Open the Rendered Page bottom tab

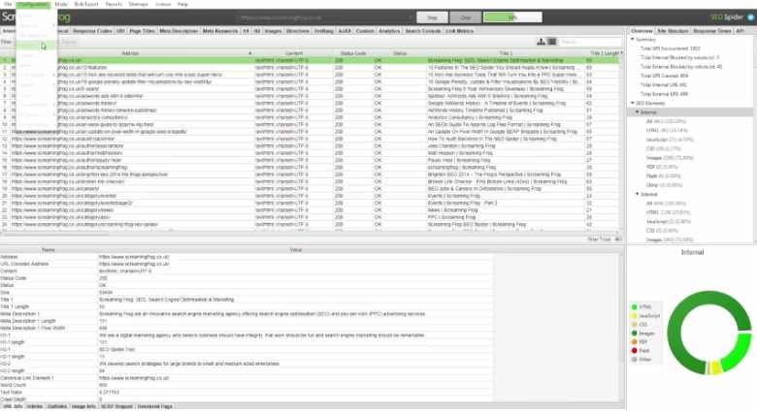point(155,407)
